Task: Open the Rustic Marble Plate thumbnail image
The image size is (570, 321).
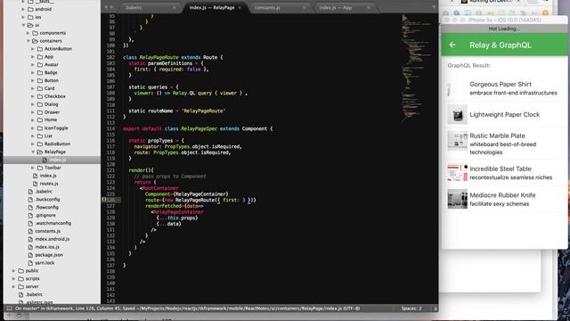Action: pos(457,141)
